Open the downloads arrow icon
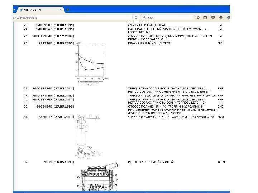Viewport: 258px width, 193px height. 221,17
